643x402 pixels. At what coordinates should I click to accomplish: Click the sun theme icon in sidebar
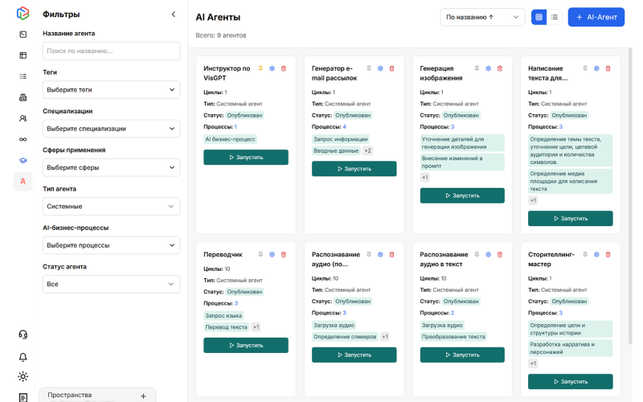tap(23, 376)
